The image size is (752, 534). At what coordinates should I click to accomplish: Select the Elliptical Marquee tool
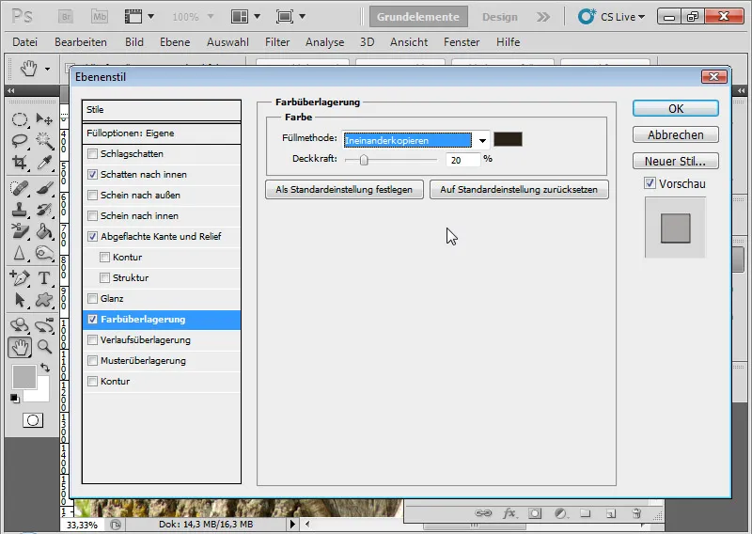pyautogui.click(x=19, y=119)
